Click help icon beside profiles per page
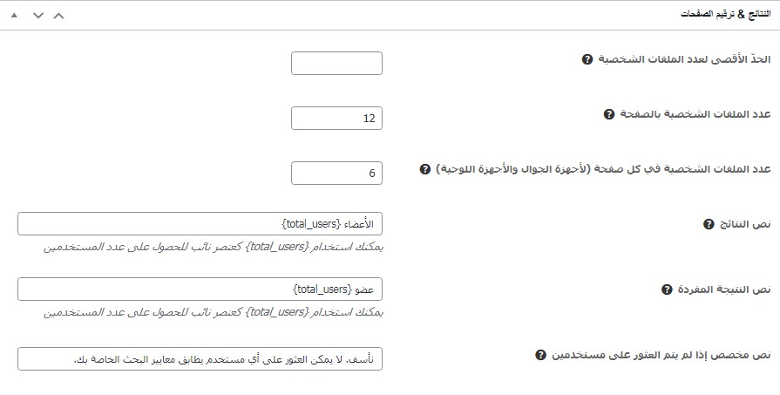 pyautogui.click(x=609, y=114)
